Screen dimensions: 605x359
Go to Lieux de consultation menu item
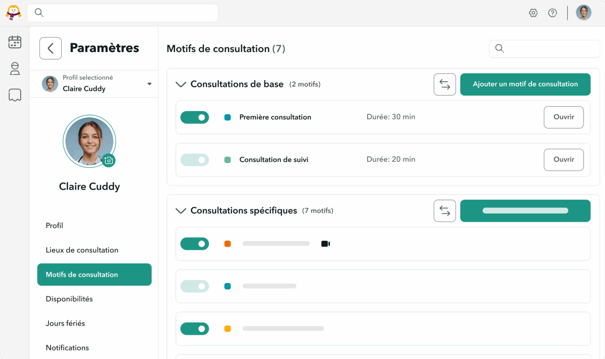tap(82, 250)
